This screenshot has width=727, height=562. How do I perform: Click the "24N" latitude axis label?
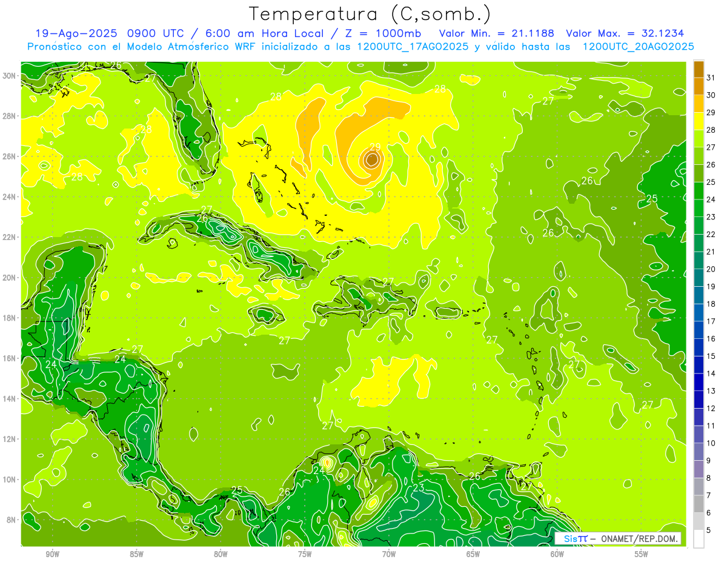coord(10,197)
